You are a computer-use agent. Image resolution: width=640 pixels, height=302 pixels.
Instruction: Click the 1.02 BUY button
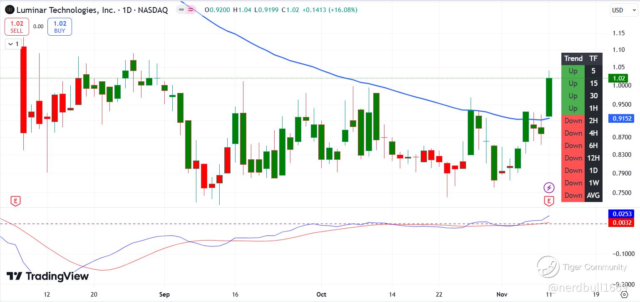[x=60, y=27]
